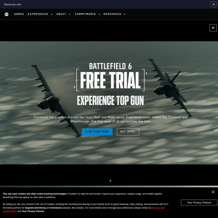Image resolution: width=218 pixels, height=218 pixels.
Task: Open Your Privacy Choices button
Action: pos(199,202)
